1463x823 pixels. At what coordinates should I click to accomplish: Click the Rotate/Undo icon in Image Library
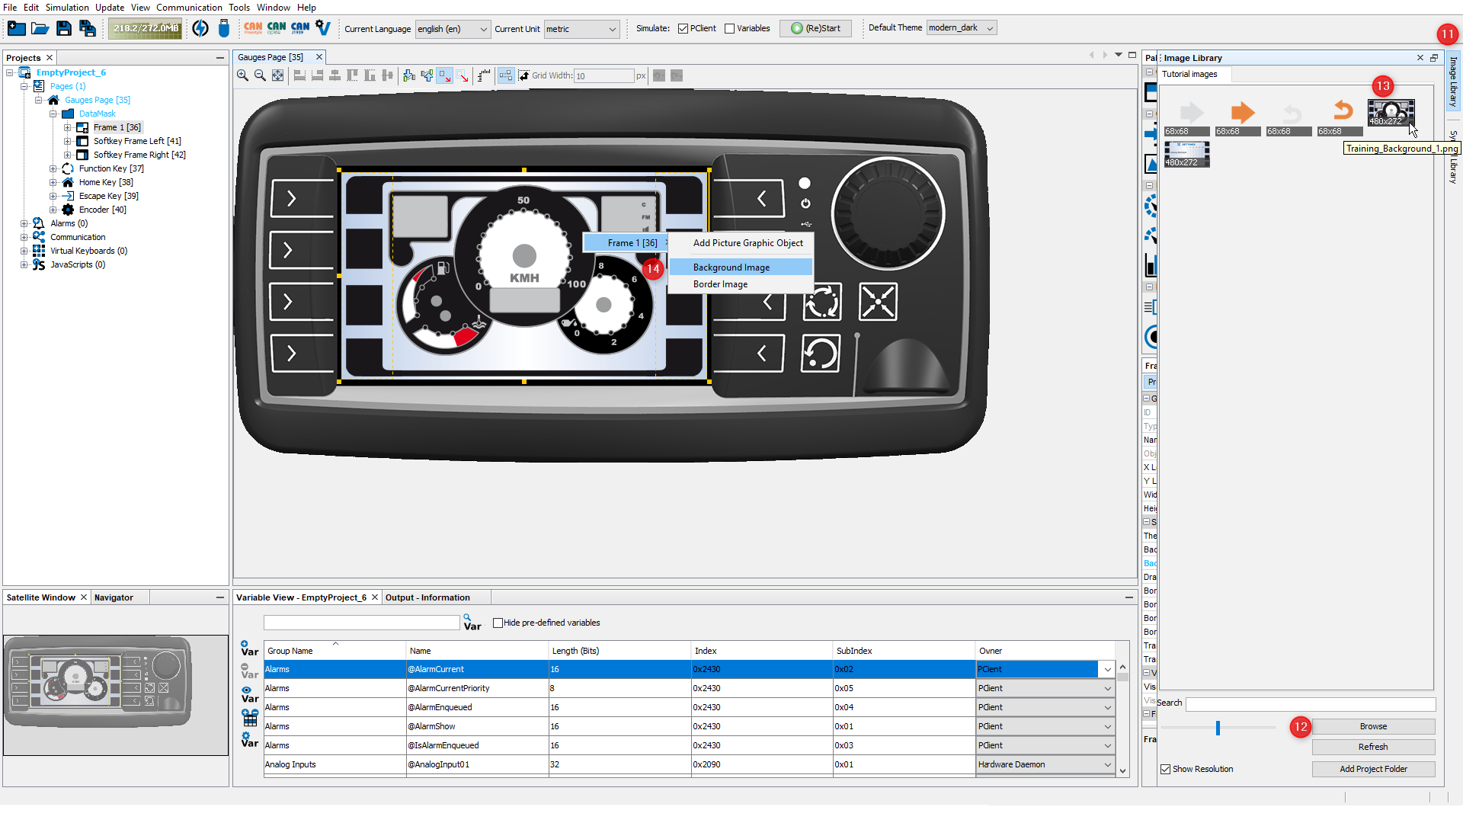coord(1343,110)
